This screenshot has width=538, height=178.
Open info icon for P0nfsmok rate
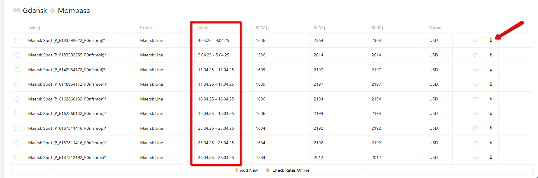click(491, 55)
